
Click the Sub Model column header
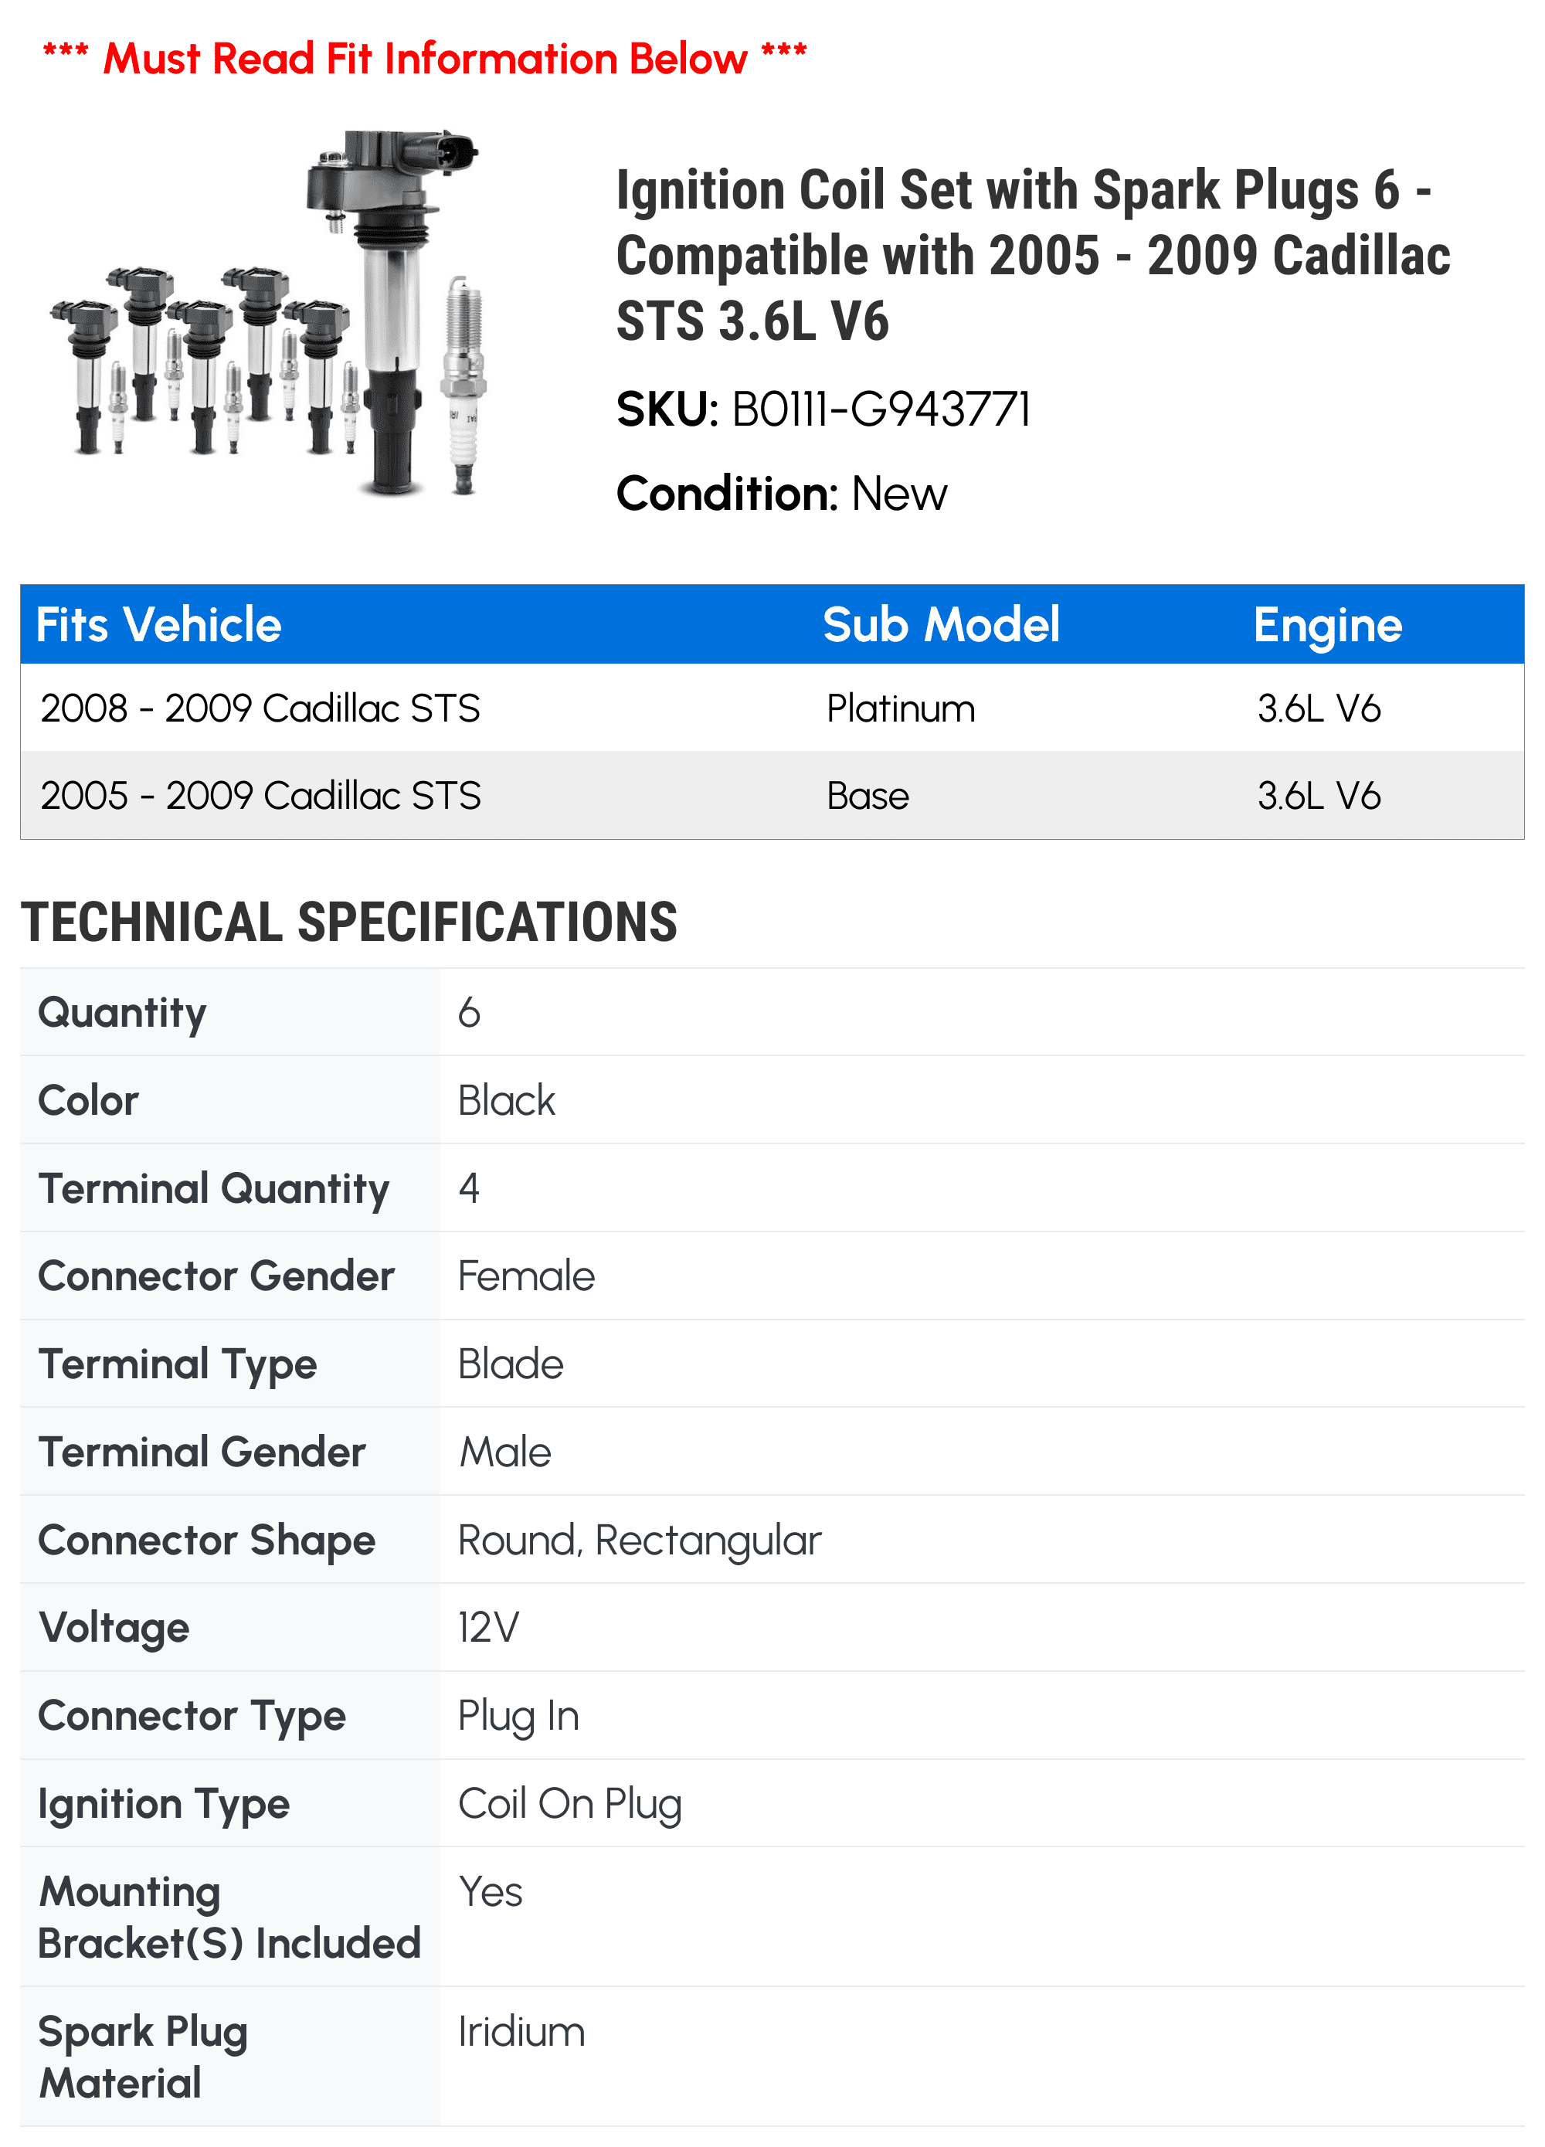(941, 625)
